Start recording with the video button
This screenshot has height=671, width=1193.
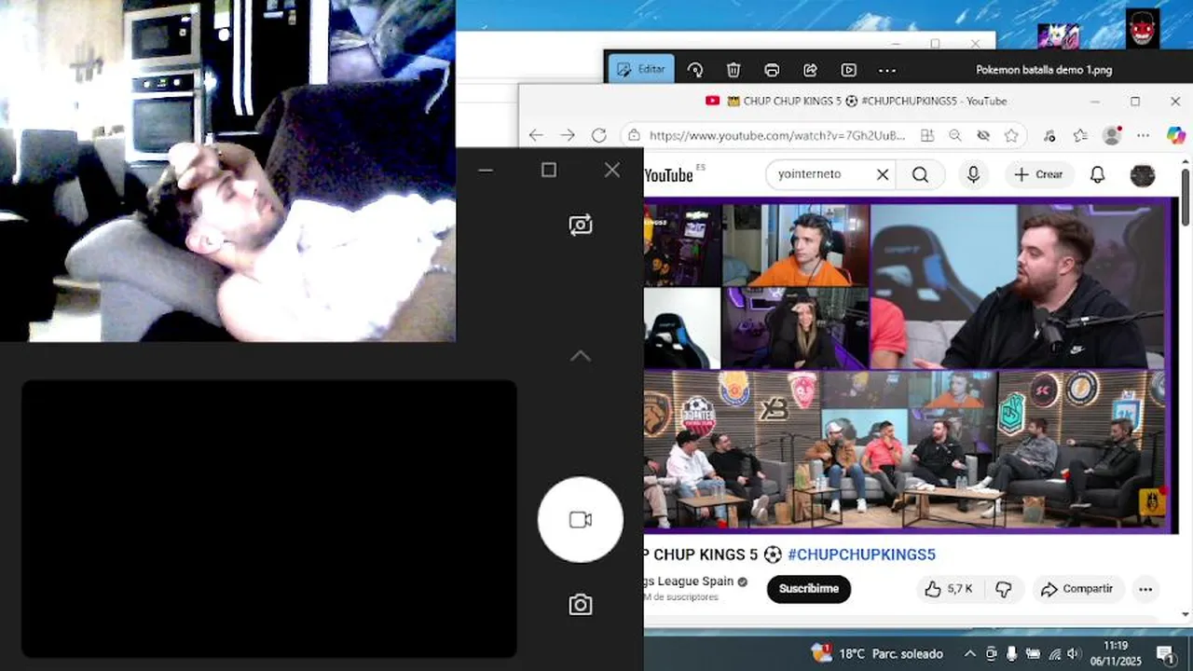(581, 520)
